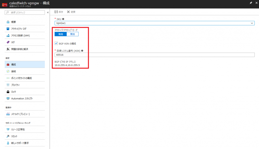Click the Automation スクリプト icon
The image size is (259, 149).
pyautogui.click(x=8, y=99)
